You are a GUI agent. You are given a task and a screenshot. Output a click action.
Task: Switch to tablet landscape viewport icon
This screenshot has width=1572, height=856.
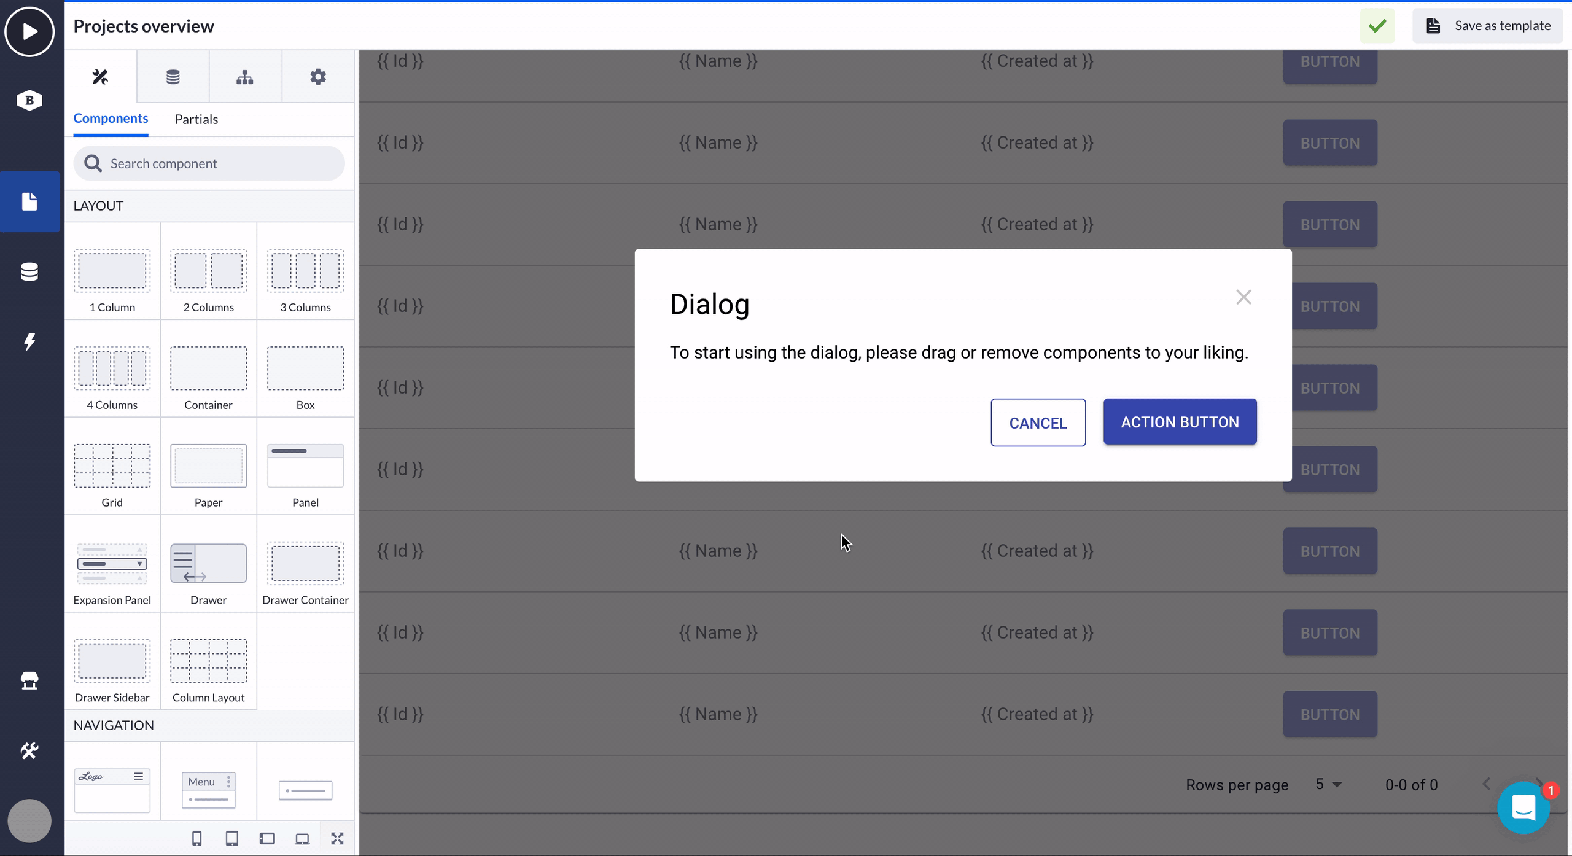point(267,839)
